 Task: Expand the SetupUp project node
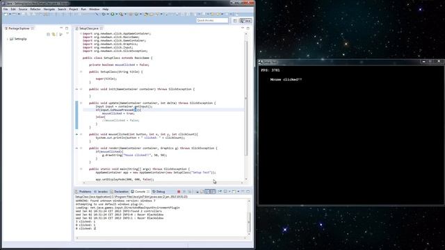coord(8,39)
